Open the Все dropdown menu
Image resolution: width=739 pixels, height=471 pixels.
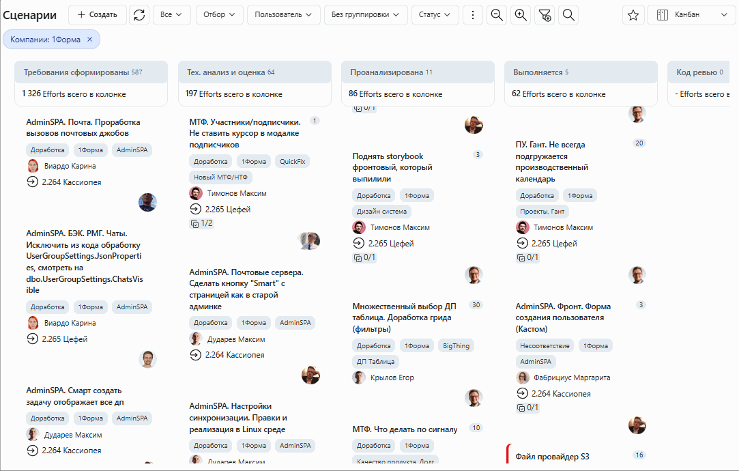tap(171, 15)
